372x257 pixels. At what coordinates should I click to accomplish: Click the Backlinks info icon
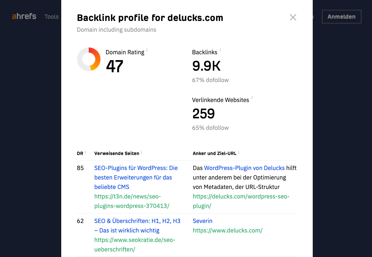(x=220, y=50)
